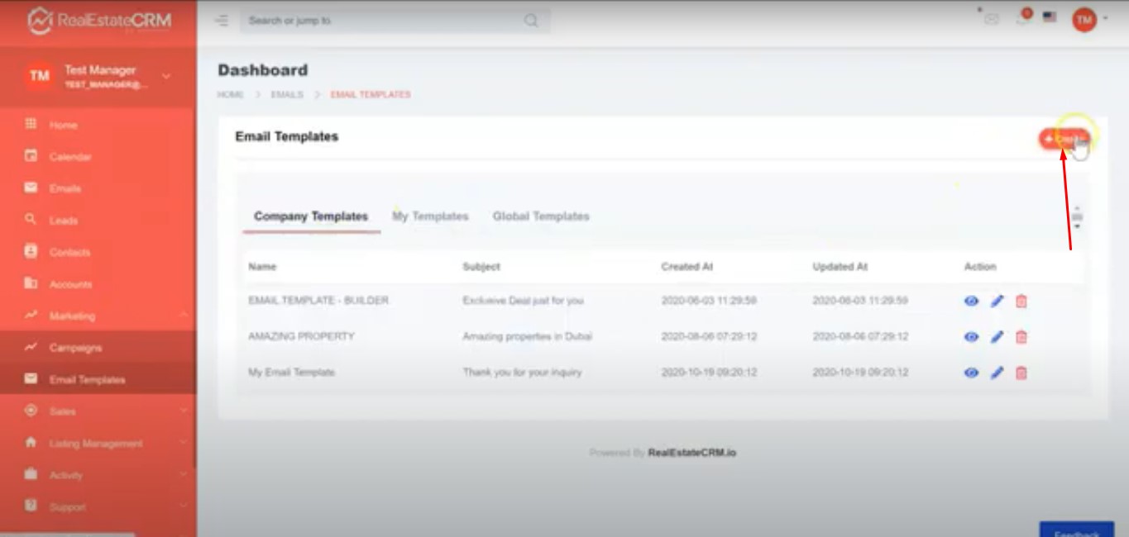Switch to the My Templates tab
1129x537 pixels.
click(430, 216)
